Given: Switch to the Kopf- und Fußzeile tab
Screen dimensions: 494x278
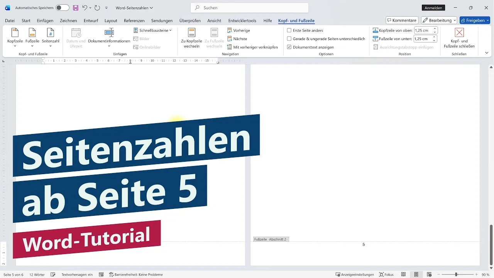Looking at the screenshot, I should 296,20.
